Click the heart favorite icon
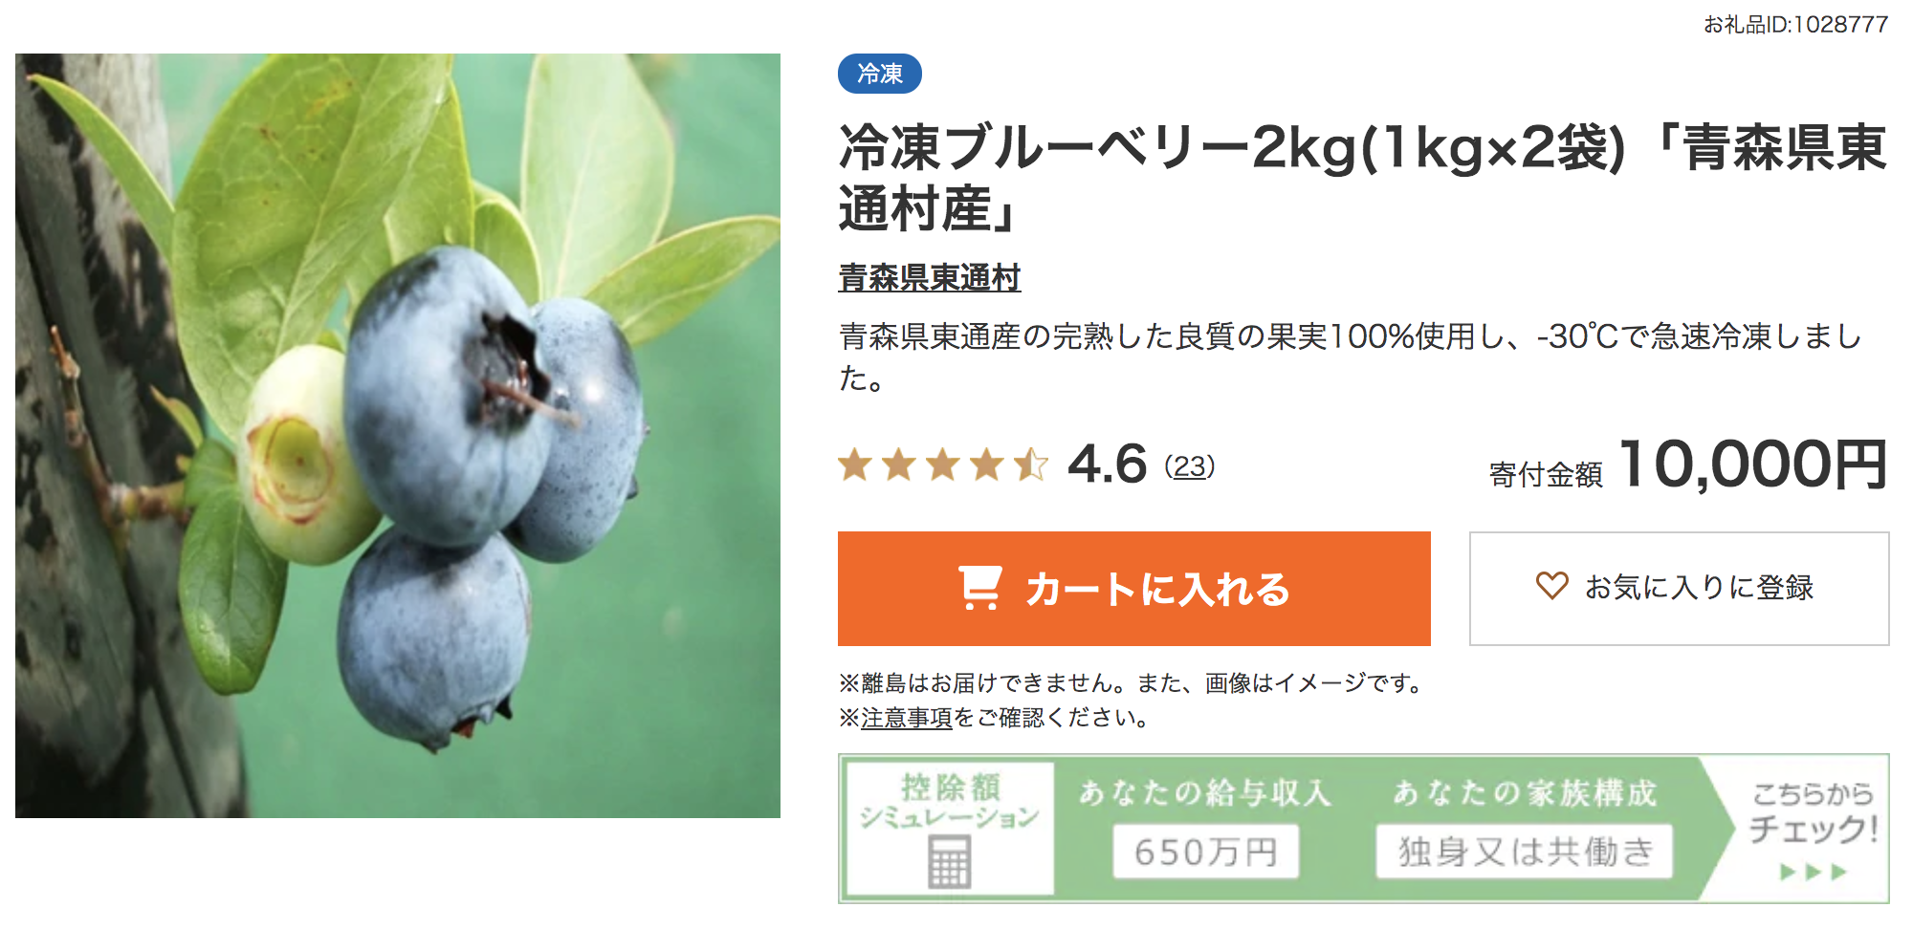Image resolution: width=1913 pixels, height=929 pixels. (1551, 585)
